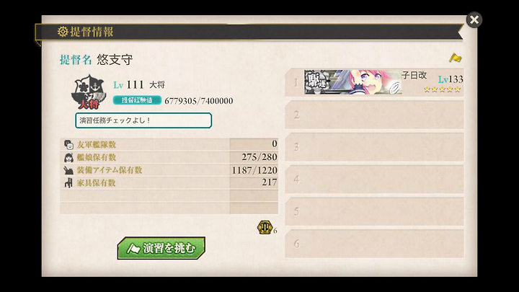The width and height of the screenshot is (519, 292).
Task: Click the yellow flag icon above fleet list
Action: click(455, 58)
